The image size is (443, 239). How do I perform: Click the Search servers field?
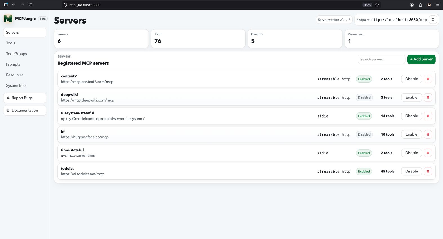pos(381,59)
